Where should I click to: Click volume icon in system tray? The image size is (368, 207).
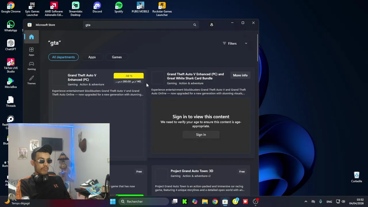click(x=343, y=202)
